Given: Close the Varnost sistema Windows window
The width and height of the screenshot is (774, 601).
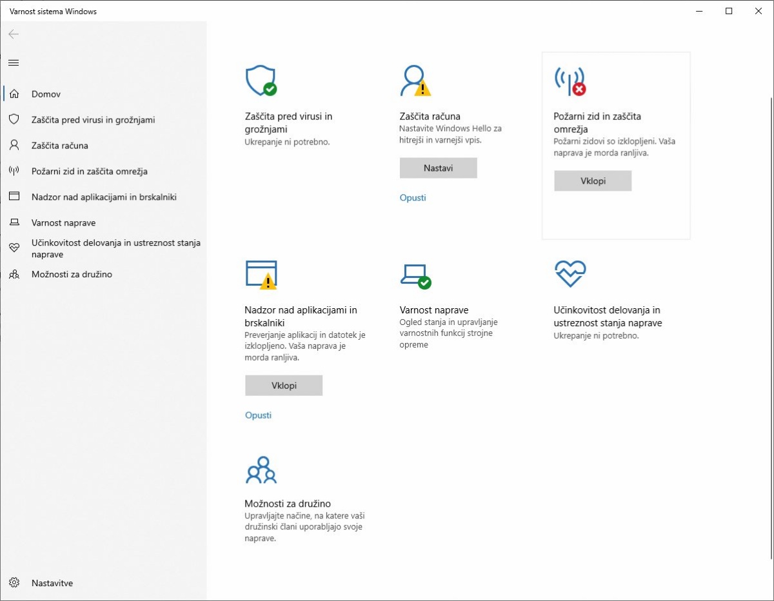Looking at the screenshot, I should tap(759, 11).
